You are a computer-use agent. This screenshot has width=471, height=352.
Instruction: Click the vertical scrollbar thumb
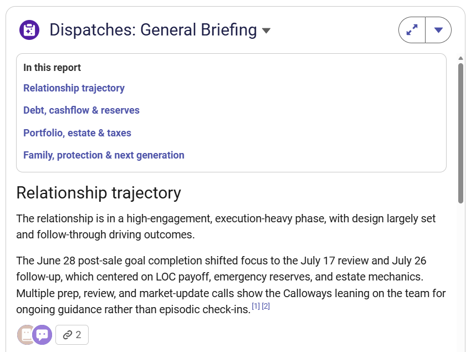[x=461, y=133]
